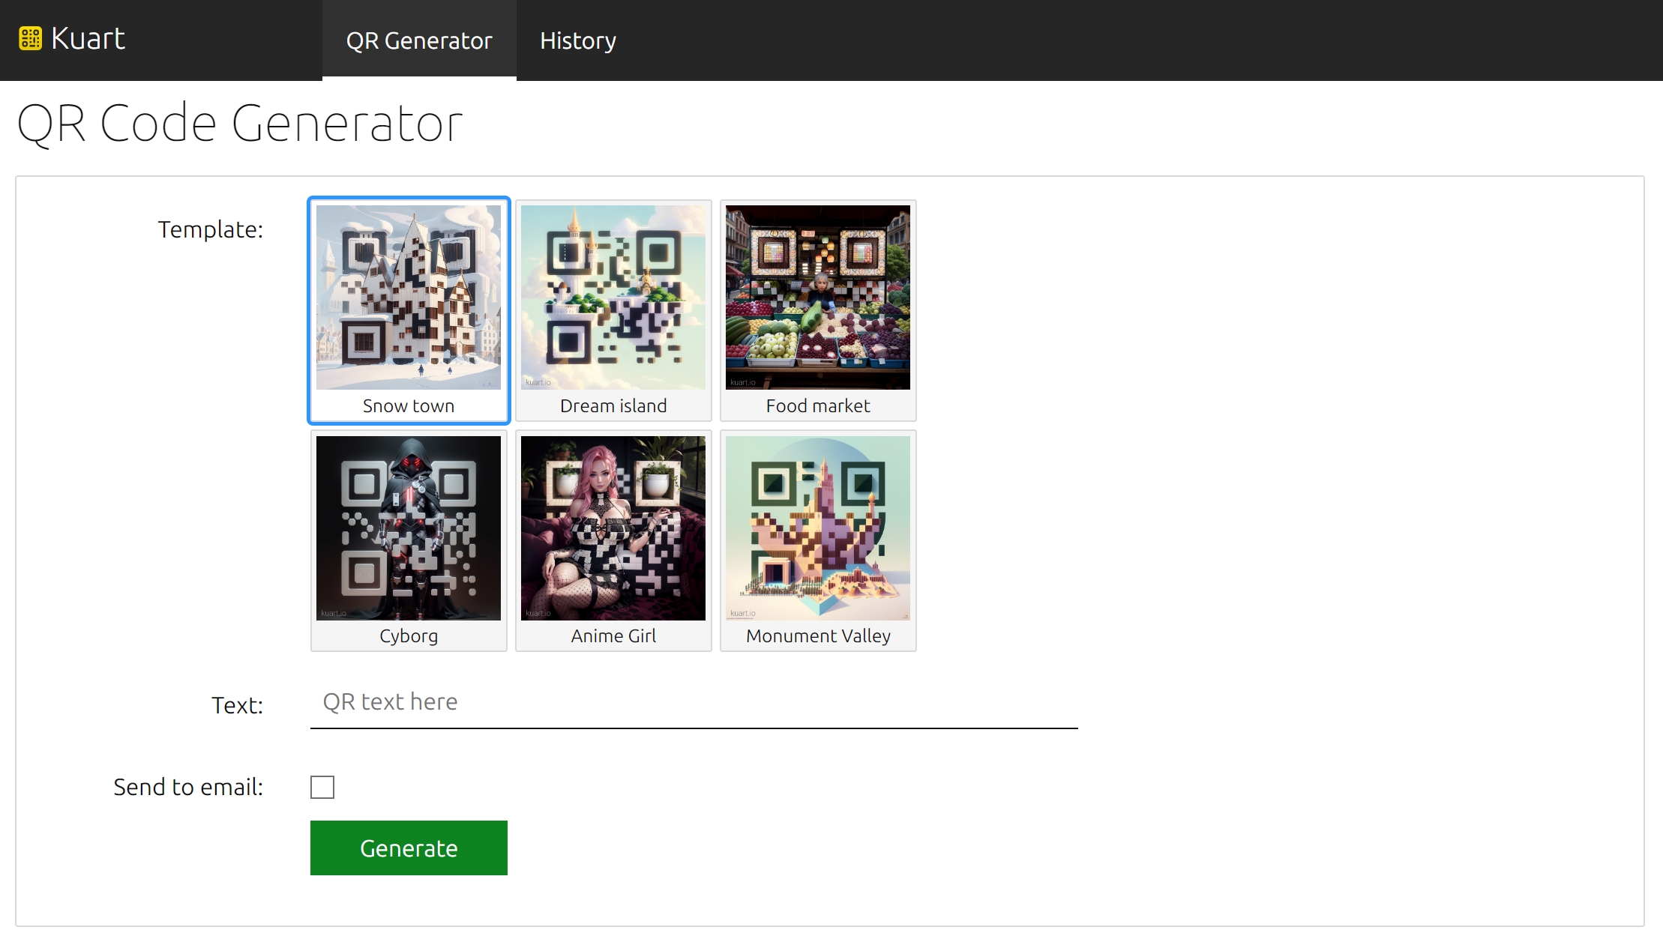Screen dimensions: 1663x936
Task: Pick the Food market template image
Action: (x=818, y=298)
